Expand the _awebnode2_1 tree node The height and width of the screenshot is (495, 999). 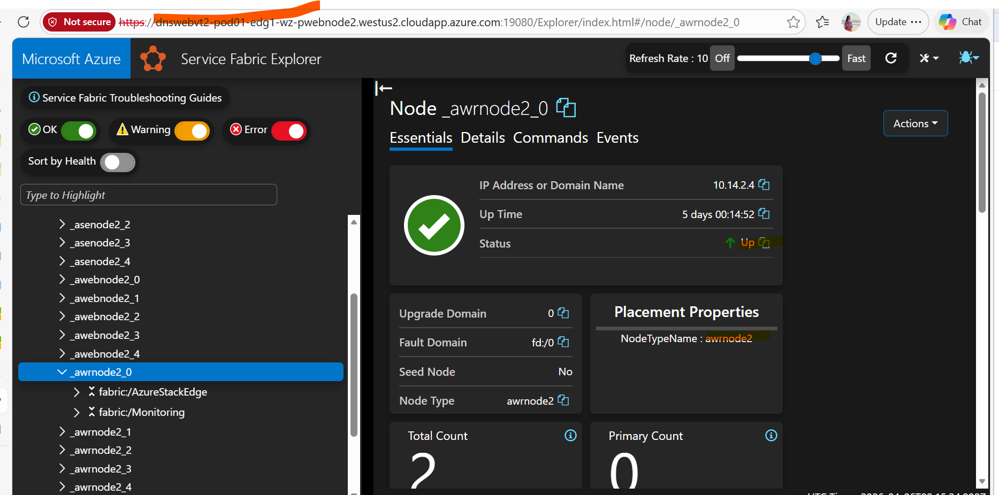(x=62, y=298)
